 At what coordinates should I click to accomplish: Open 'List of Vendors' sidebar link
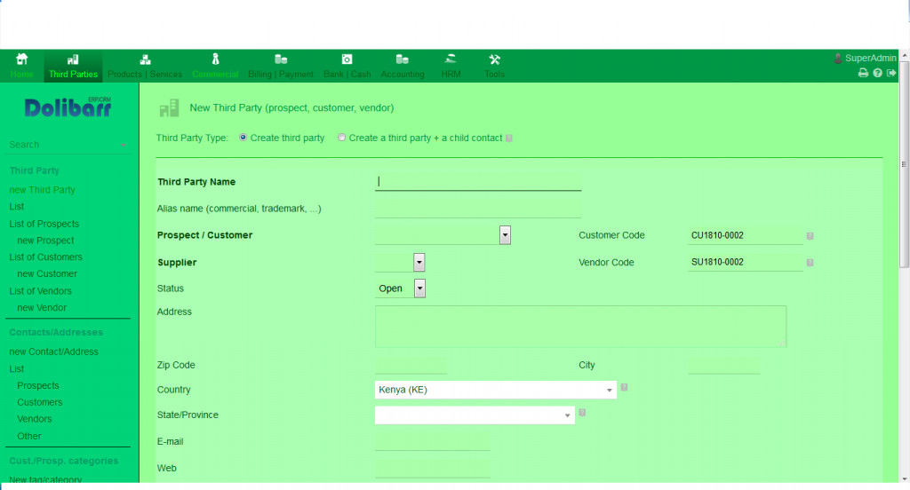41,291
